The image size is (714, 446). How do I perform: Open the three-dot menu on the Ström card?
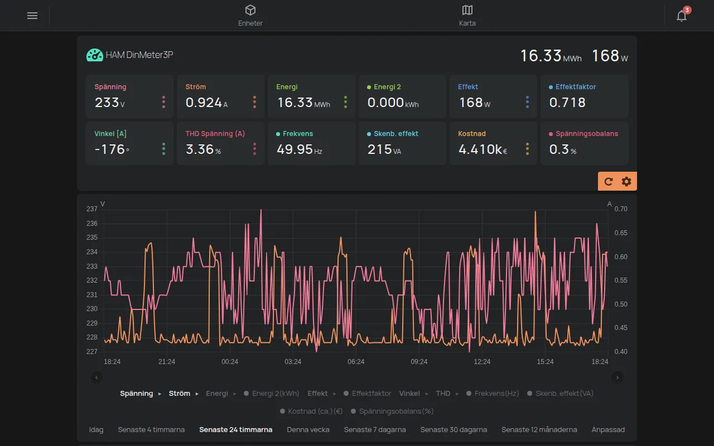point(254,102)
